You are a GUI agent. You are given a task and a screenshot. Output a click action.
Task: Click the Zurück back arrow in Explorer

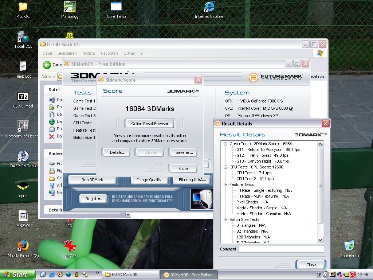[47, 65]
